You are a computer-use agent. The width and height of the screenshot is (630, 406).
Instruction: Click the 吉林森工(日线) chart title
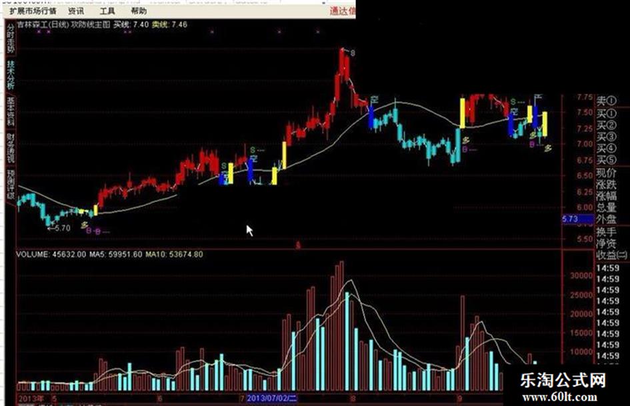tap(43, 25)
